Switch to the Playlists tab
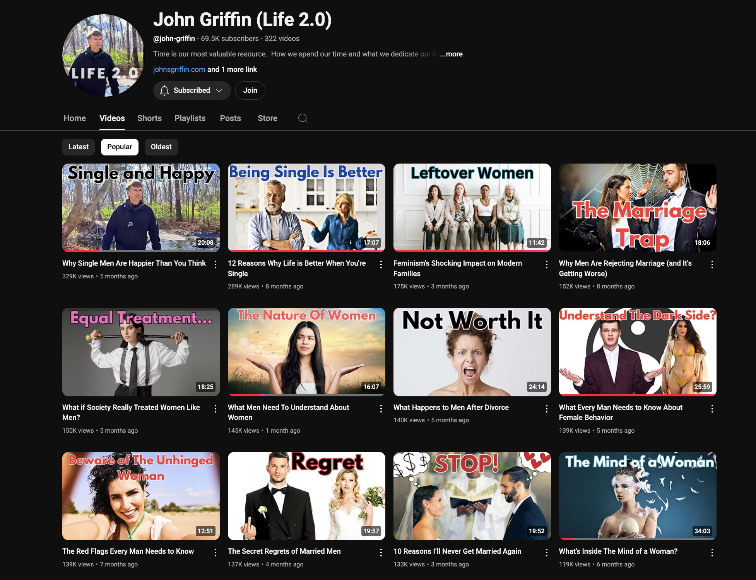The width and height of the screenshot is (756, 580). [190, 118]
